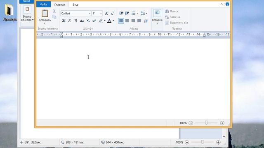
Task: Open the Файл menu in WordPad
Action: click(x=43, y=5)
